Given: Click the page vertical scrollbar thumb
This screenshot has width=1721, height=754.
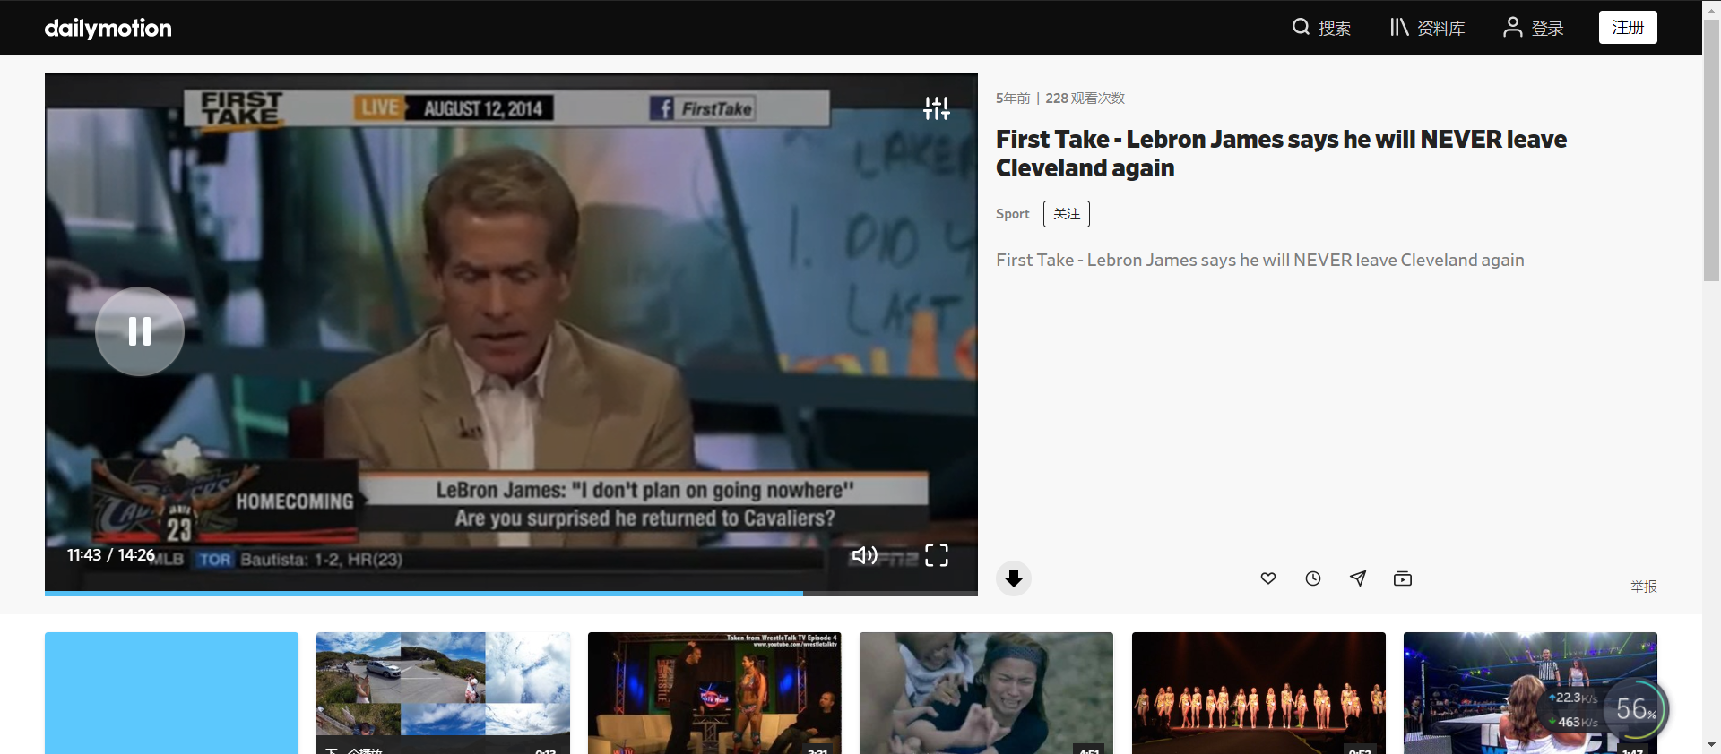Looking at the screenshot, I should [x=1711, y=150].
